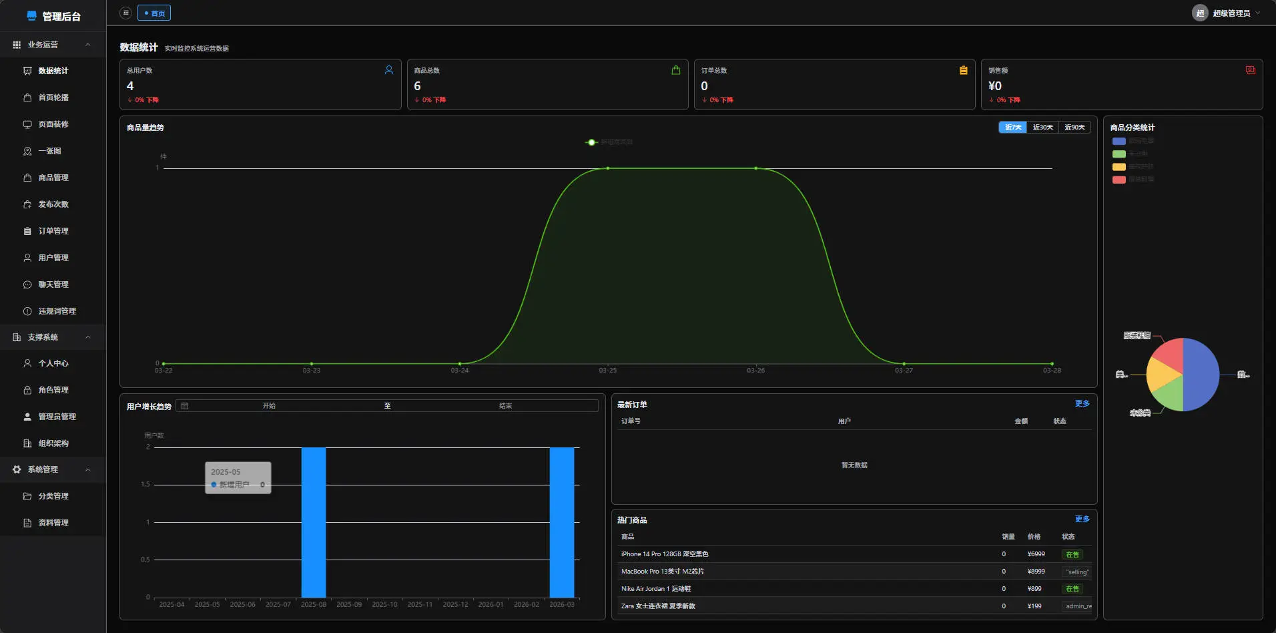Open 违规词管理 from the sidebar

click(57, 311)
